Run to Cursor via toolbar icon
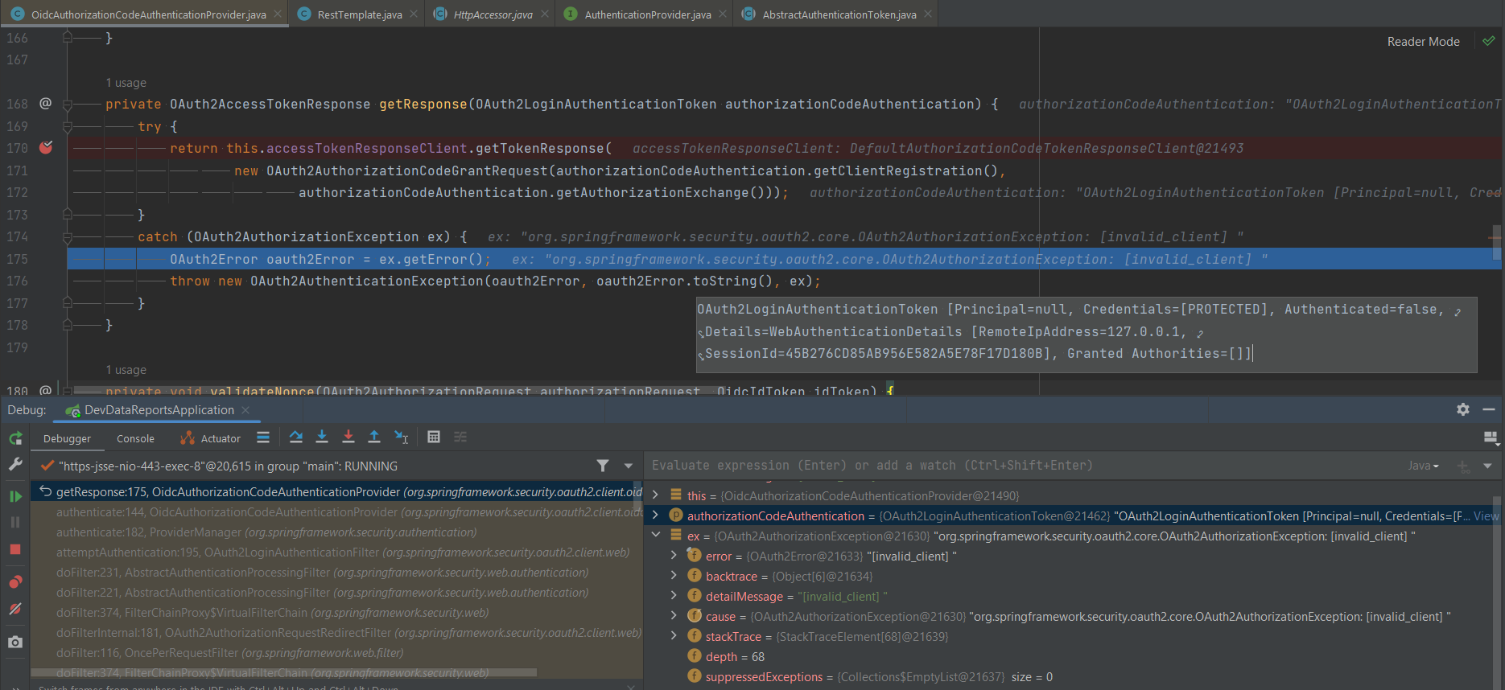 point(401,437)
